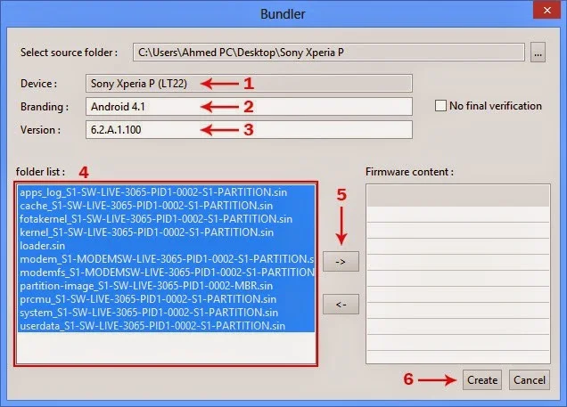
Task: Close the Bundler window
Action: pos(547,10)
